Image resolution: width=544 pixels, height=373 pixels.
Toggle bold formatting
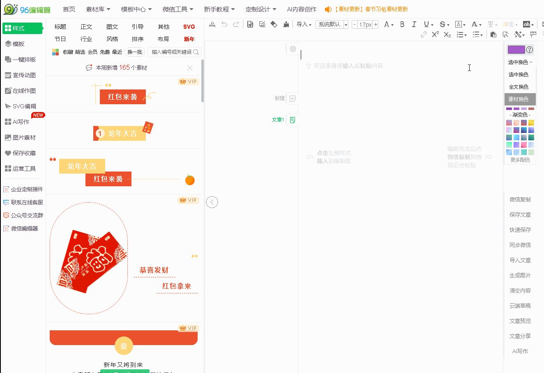point(402,25)
